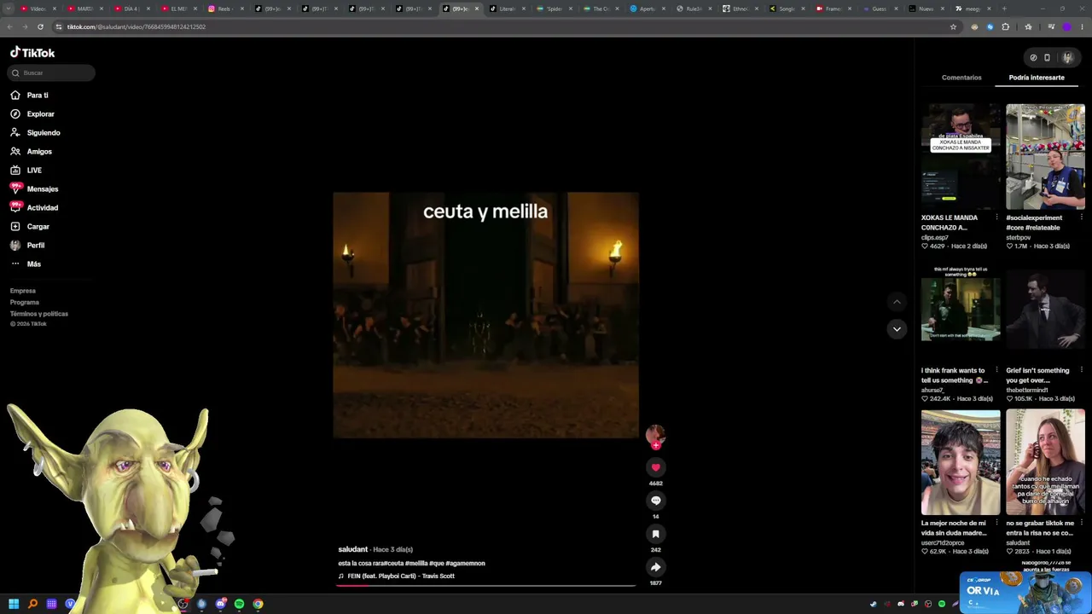Switch to the Comentarios tab
The height and width of the screenshot is (614, 1092).
click(961, 78)
